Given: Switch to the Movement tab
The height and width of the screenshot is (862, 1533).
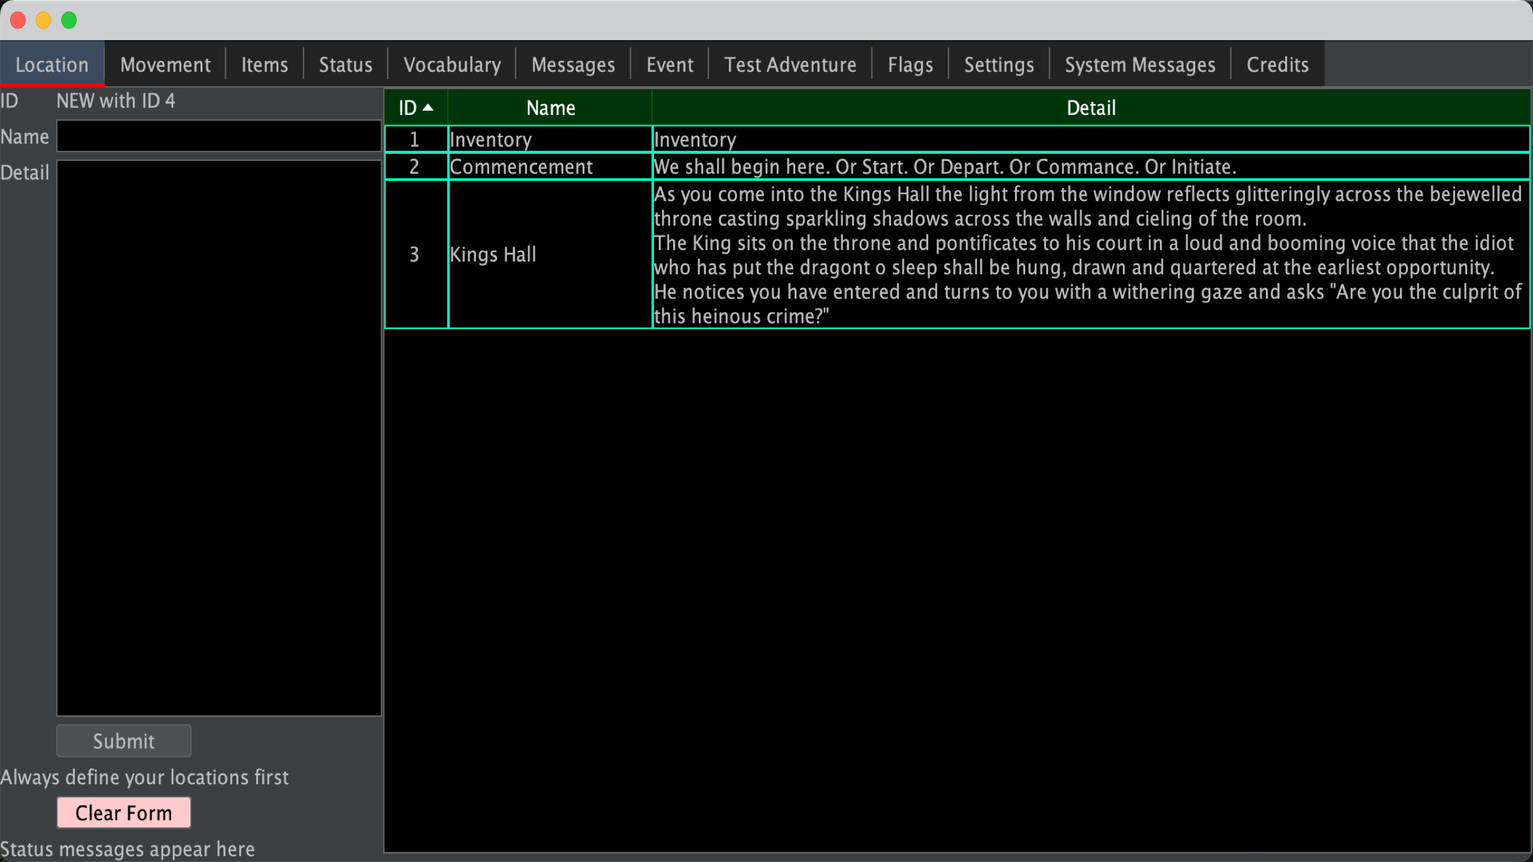Looking at the screenshot, I should click(x=165, y=64).
